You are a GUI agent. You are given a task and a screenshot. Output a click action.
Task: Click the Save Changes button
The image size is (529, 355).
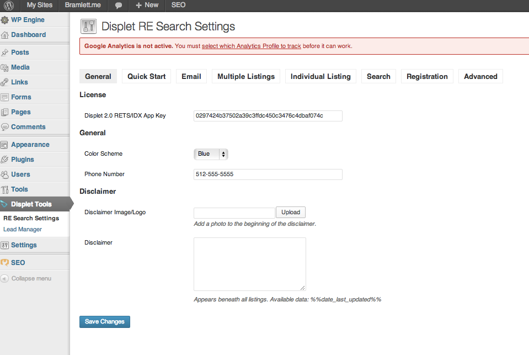click(105, 321)
